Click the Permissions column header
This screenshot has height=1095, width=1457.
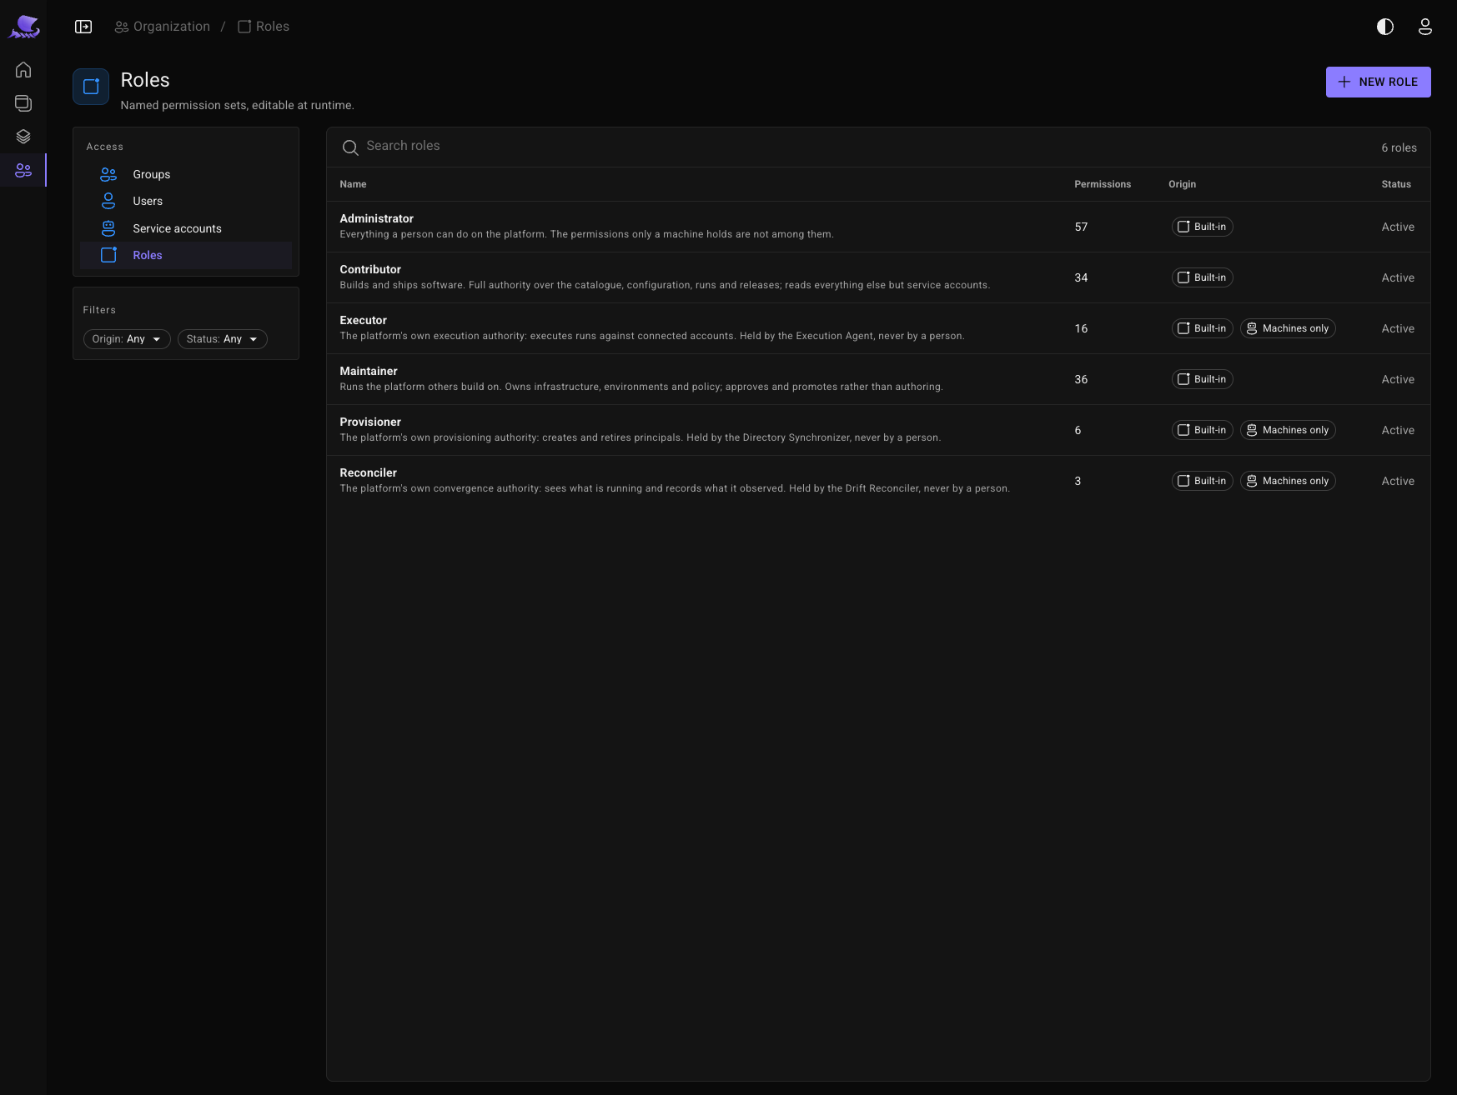[x=1103, y=184]
